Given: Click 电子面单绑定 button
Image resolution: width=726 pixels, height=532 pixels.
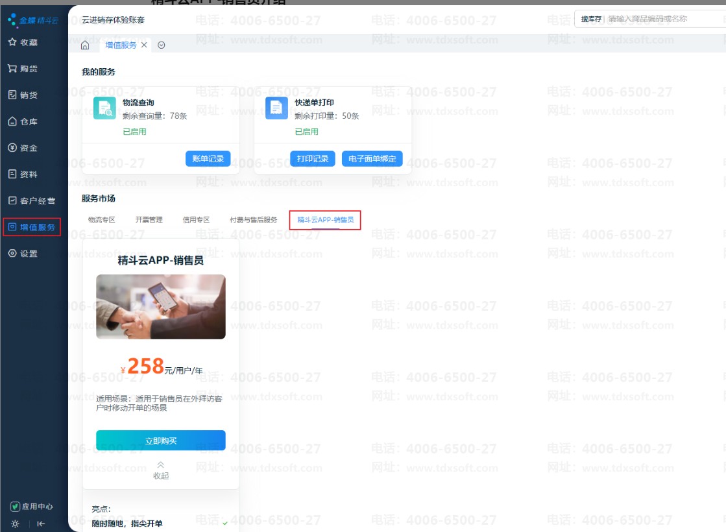Looking at the screenshot, I should (372, 159).
